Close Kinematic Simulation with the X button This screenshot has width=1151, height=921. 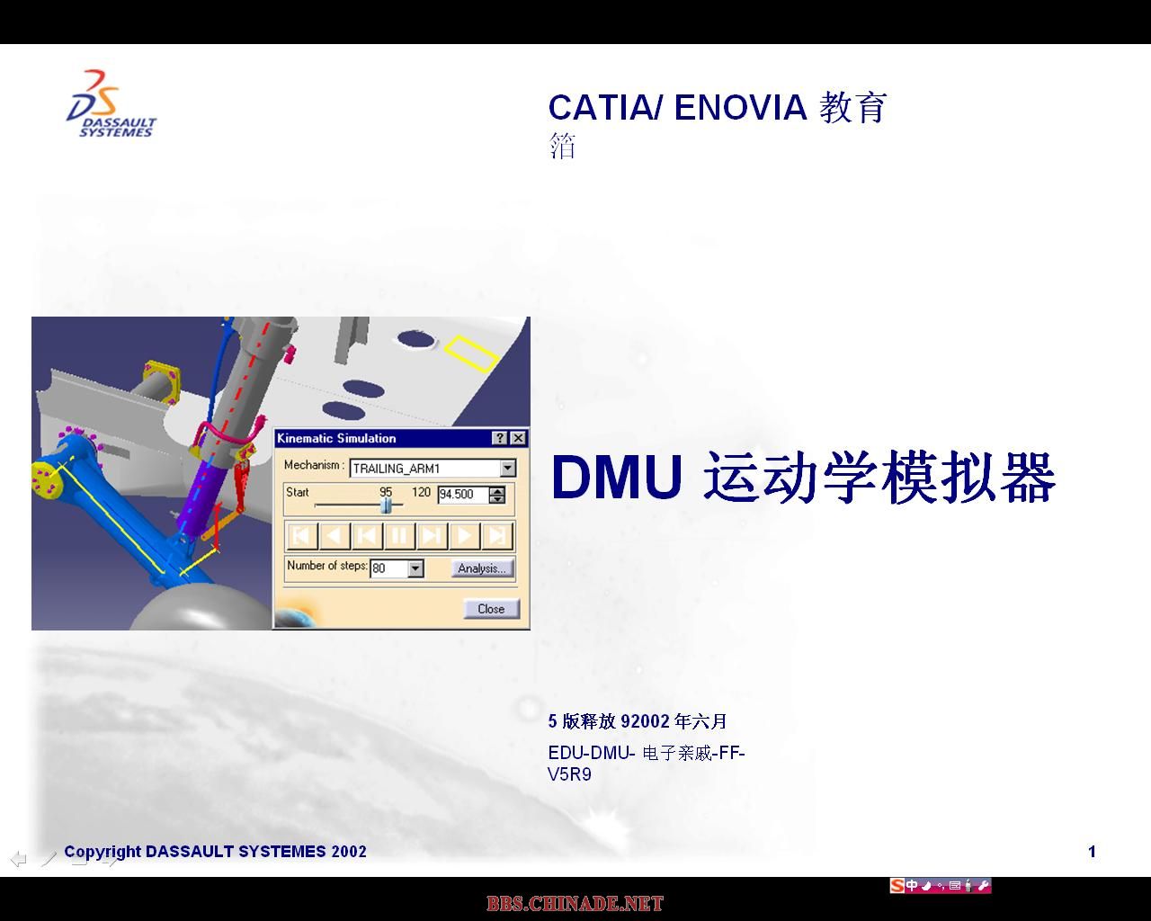(518, 438)
